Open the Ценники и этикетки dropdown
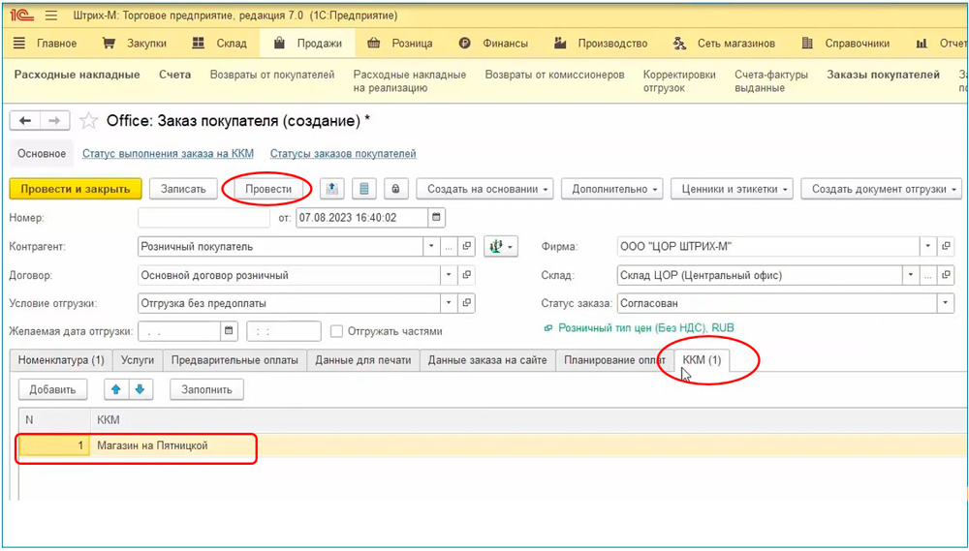The height and width of the screenshot is (551, 969). [x=733, y=189]
